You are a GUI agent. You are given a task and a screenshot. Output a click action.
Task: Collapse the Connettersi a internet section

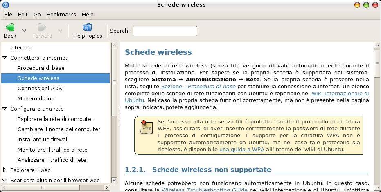point(5,58)
